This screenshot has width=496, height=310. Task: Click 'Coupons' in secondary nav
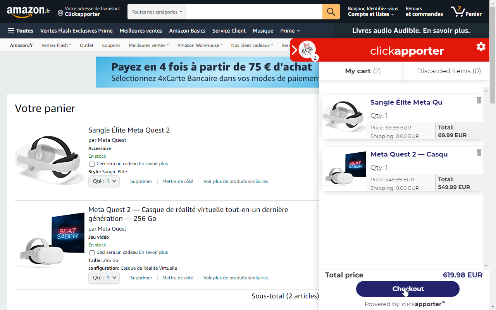(111, 45)
